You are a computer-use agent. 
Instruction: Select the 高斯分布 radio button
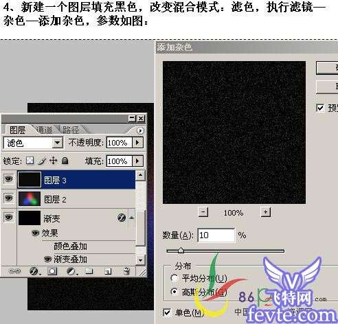pyautogui.click(x=174, y=292)
